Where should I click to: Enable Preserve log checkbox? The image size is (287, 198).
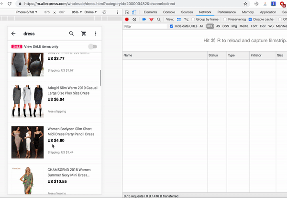click(x=225, y=20)
